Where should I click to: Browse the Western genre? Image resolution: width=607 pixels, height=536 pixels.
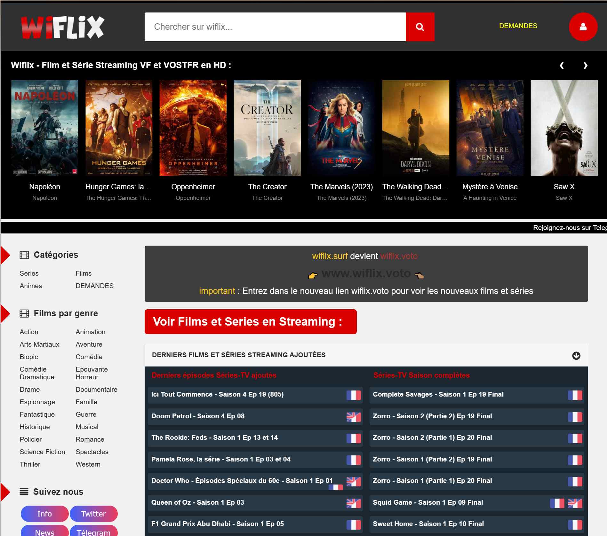(88, 464)
